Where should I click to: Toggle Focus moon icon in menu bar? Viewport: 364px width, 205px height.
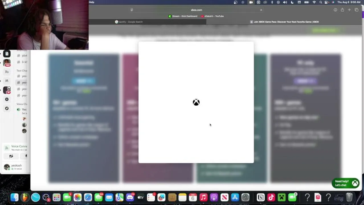tap(292, 2)
